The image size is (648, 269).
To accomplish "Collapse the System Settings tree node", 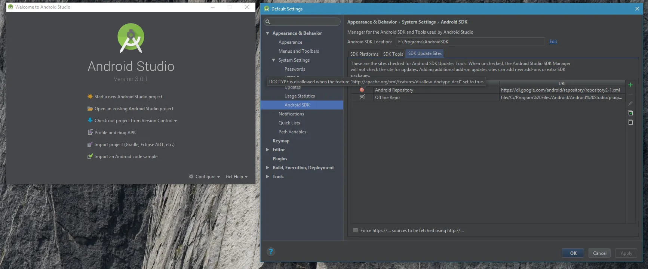I will pos(274,60).
